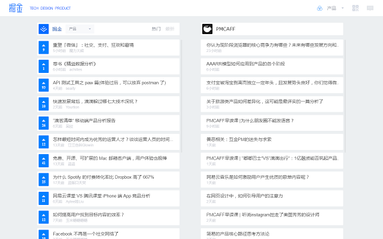Viewport: 383px width, 239px height.
Task: Open 关于旅游类产品如何差异化 post
Action: pyautogui.click(x=265, y=102)
